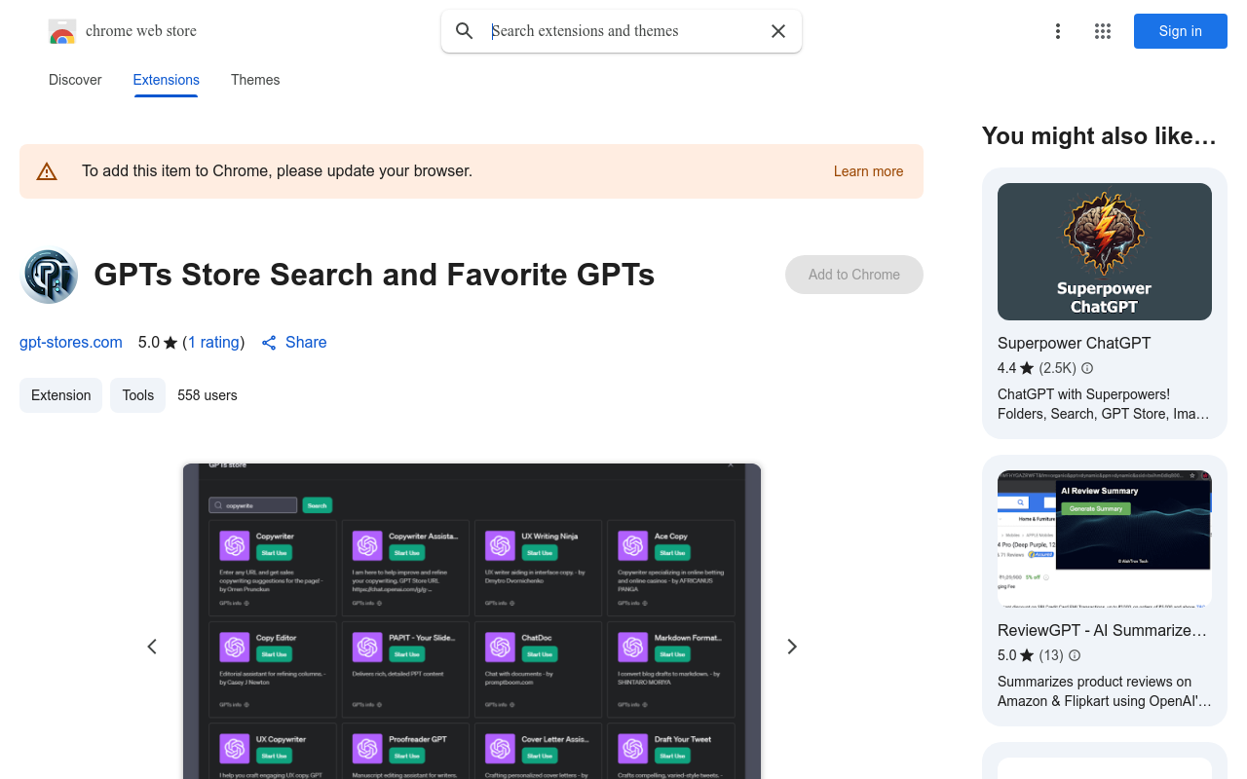
Task: Click the Sign in button
Action: click(1180, 30)
